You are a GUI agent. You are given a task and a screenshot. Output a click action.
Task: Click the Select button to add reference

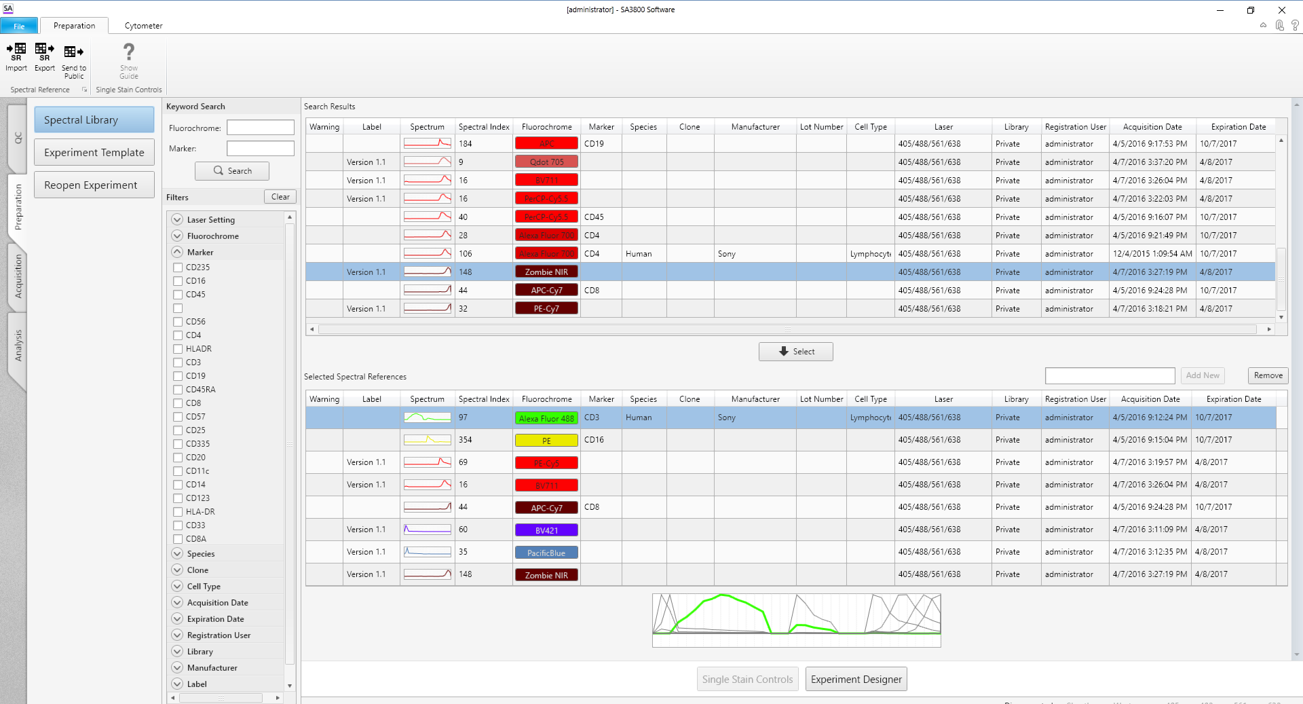pos(796,352)
